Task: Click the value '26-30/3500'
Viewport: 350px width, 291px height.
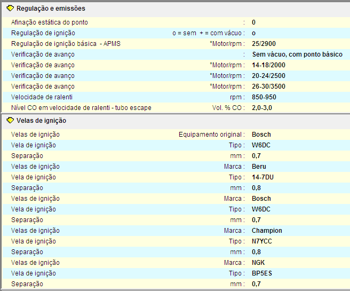Action: click(268, 86)
